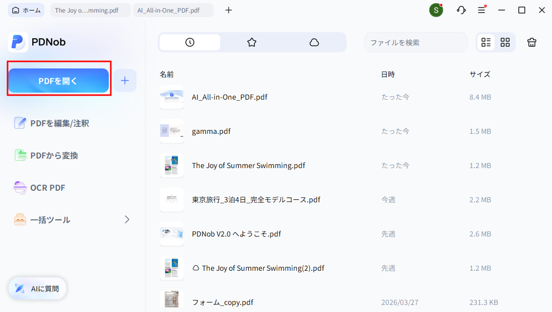Click the S user account avatar
The image size is (552, 312).
[x=436, y=10]
